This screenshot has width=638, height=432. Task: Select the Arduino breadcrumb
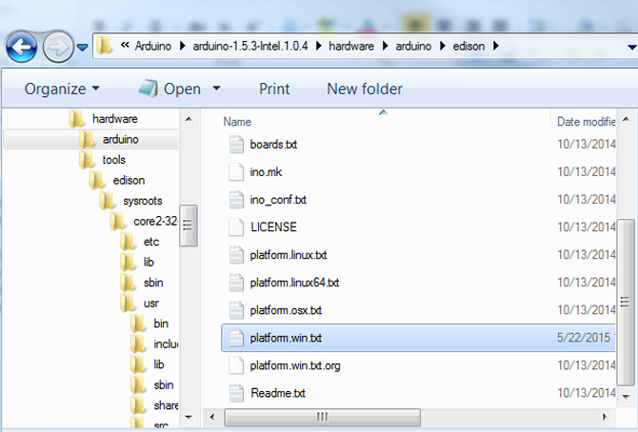coord(153,46)
